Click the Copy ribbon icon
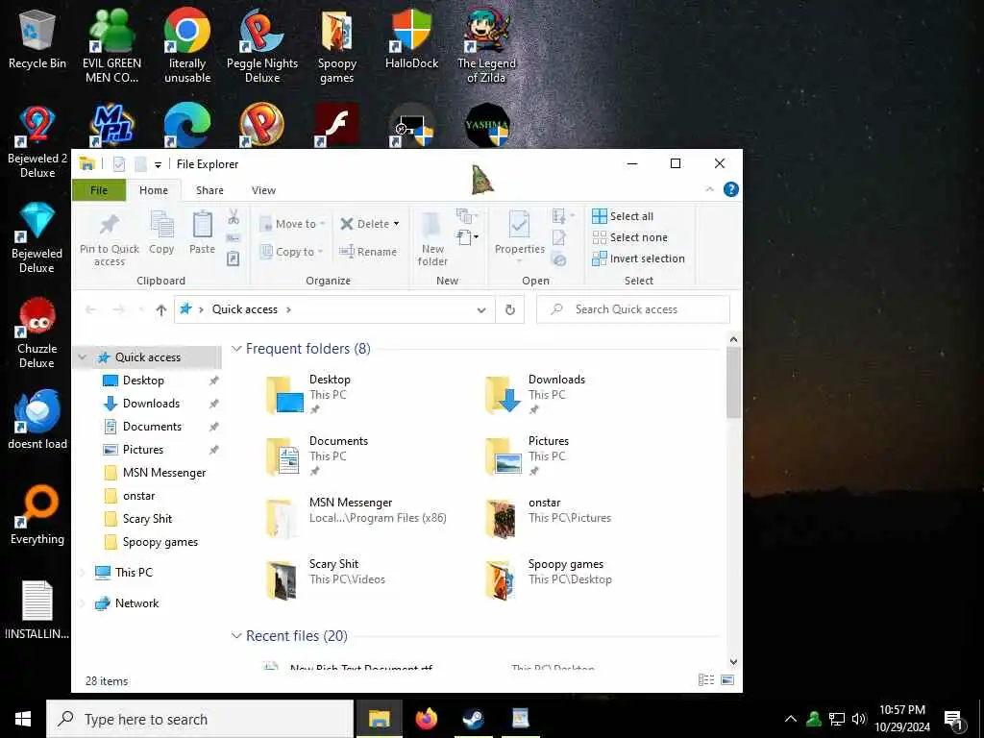 [x=161, y=233]
